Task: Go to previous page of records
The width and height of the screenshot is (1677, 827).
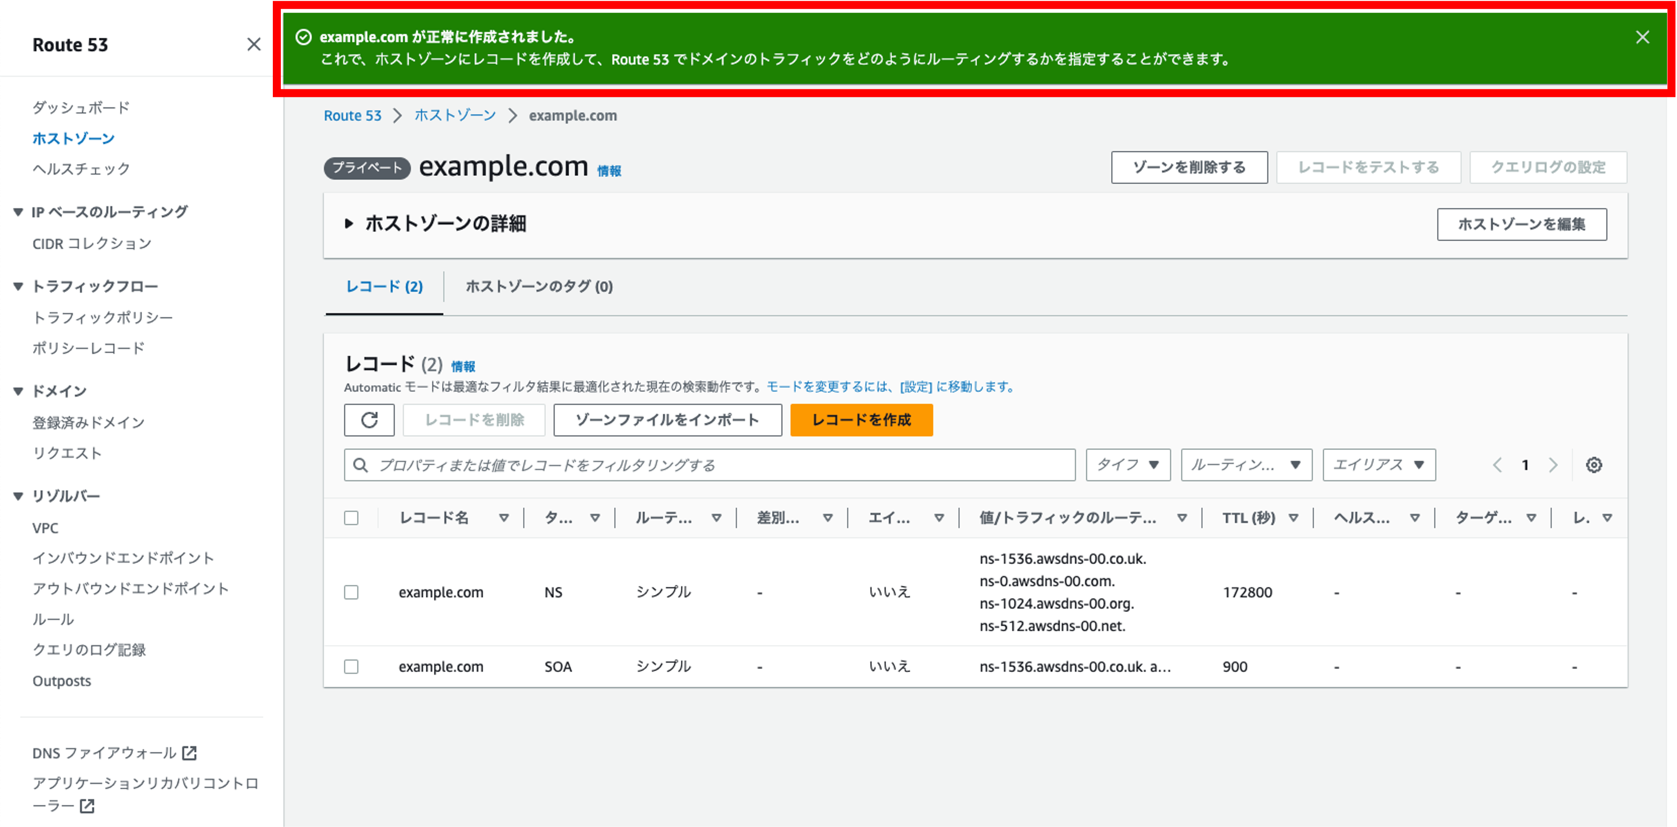Action: tap(1497, 465)
